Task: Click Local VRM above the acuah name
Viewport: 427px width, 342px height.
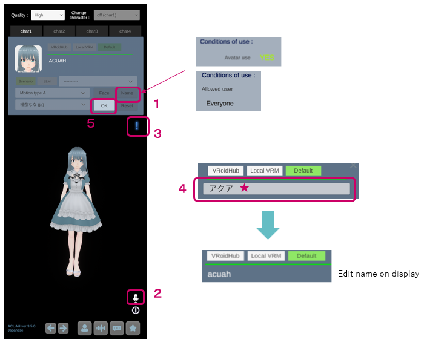Action: coord(266,256)
